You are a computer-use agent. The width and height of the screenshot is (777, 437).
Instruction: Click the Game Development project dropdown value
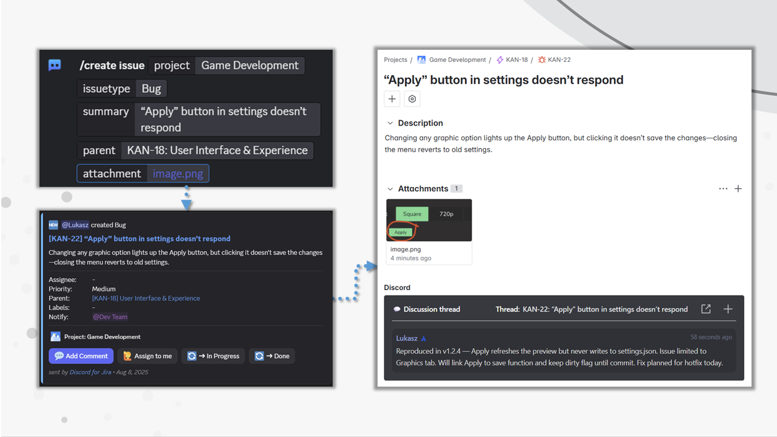point(249,65)
